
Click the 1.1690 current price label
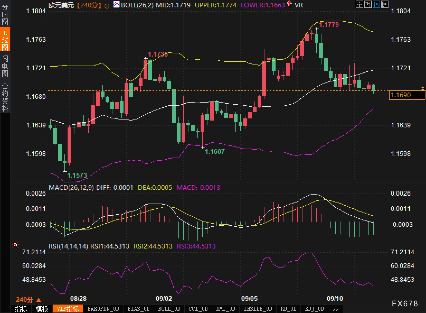point(407,95)
